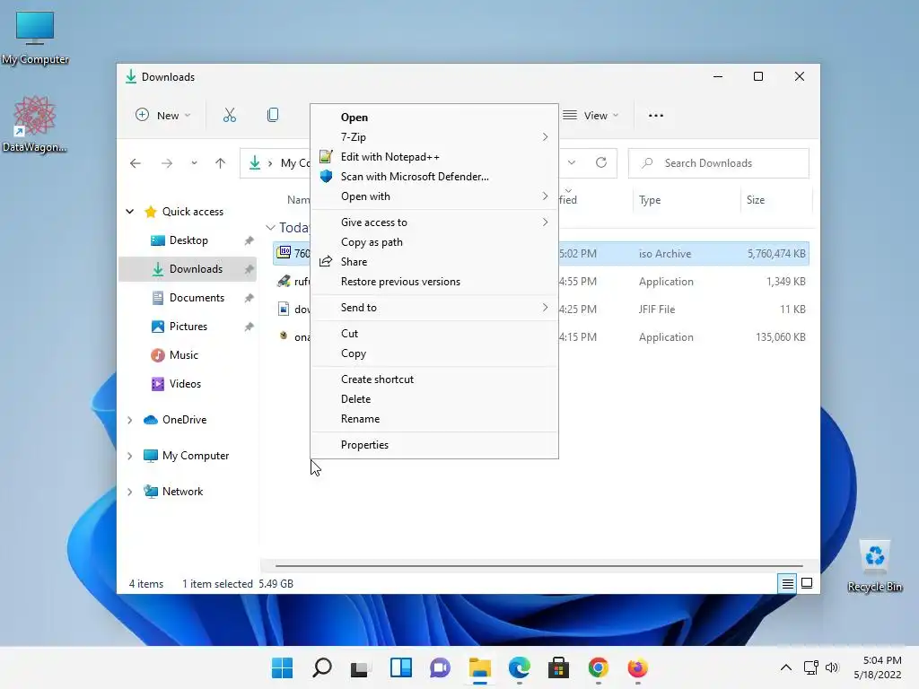Choose Copy from context menu
919x689 pixels.
[434, 353]
